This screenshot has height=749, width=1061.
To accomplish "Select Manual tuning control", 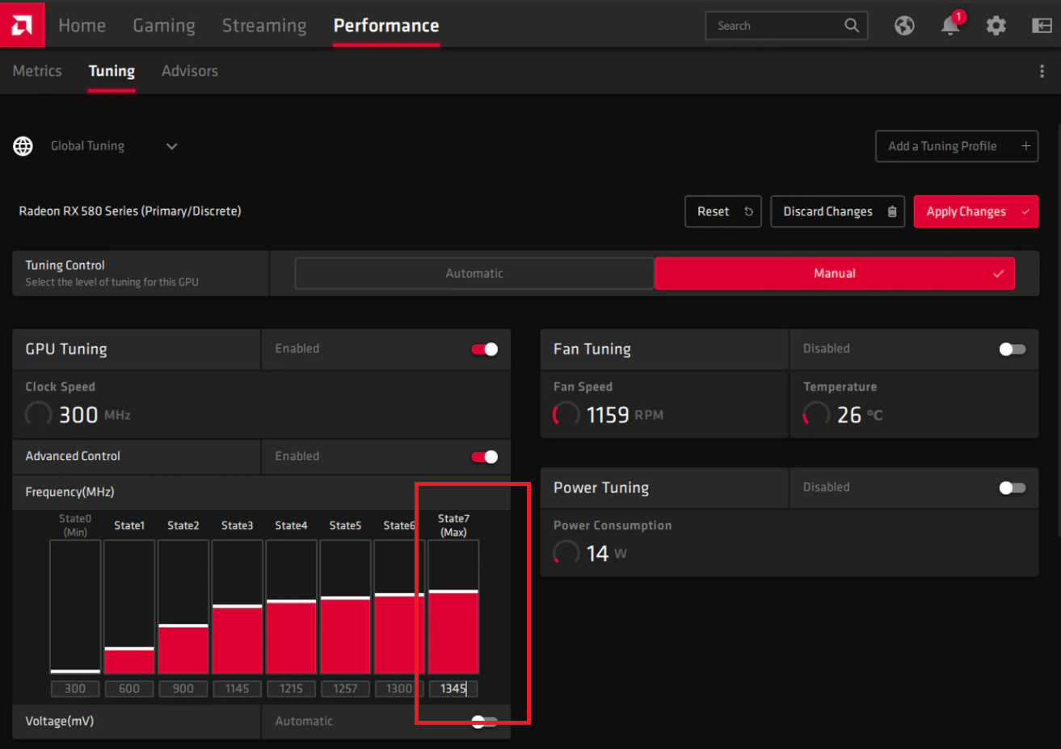I will (x=835, y=274).
